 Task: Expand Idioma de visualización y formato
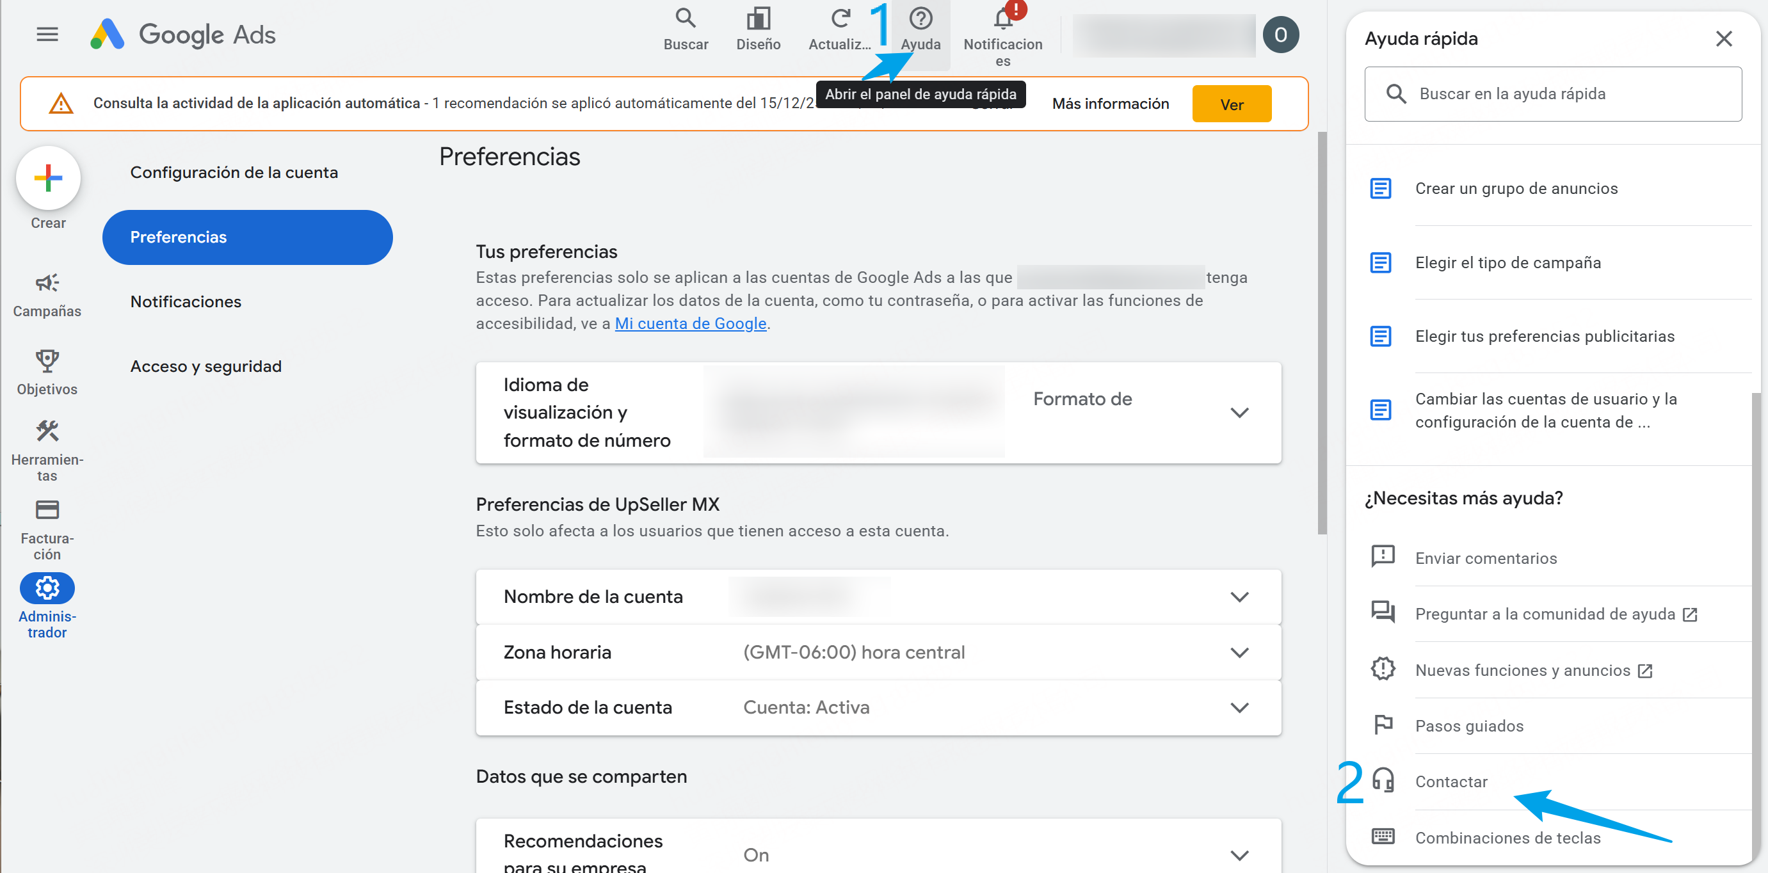click(x=1239, y=412)
